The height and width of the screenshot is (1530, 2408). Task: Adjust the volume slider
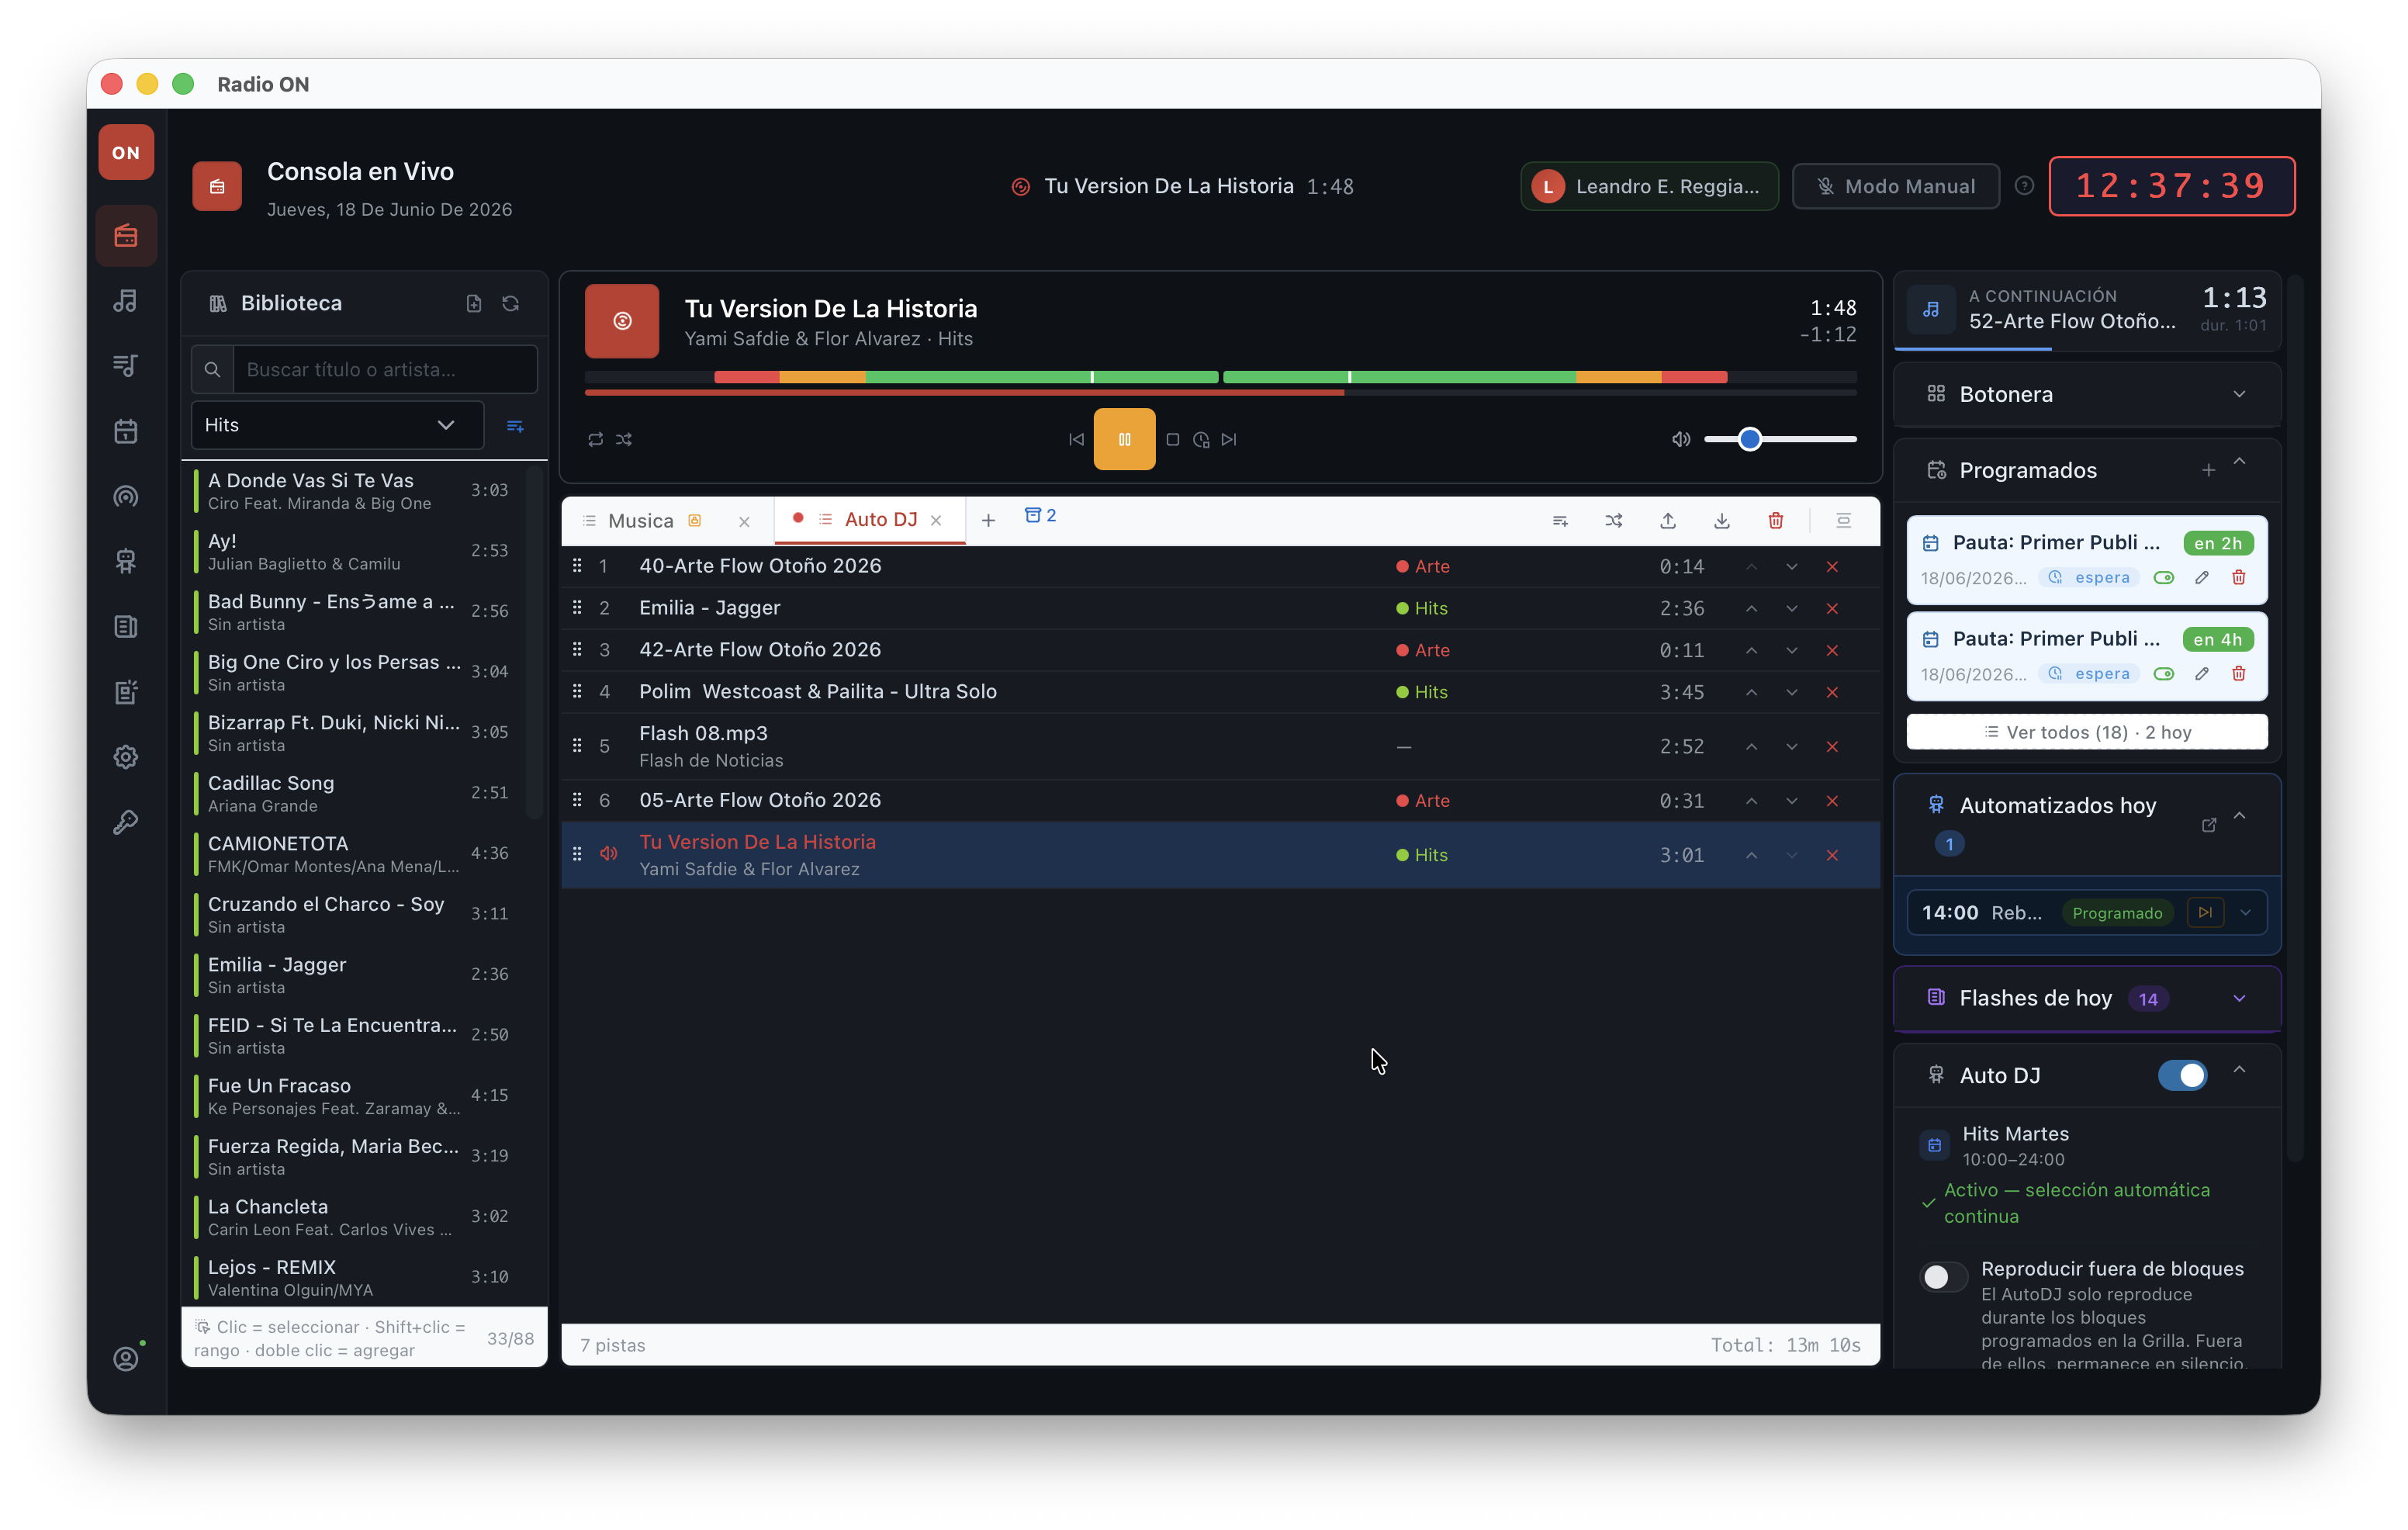pyautogui.click(x=1780, y=439)
